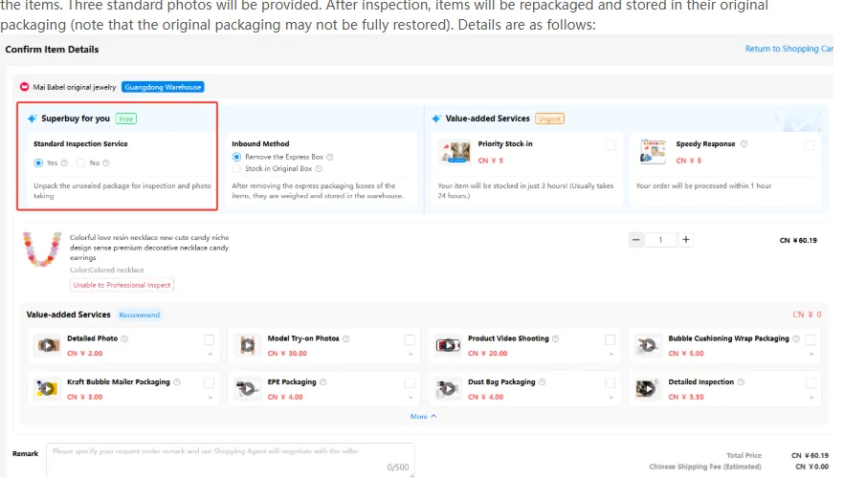Click help icon beside EPE Packaging

pyautogui.click(x=323, y=382)
